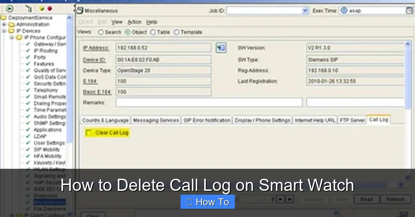
Task: Click the Read button
Action: (367, 199)
